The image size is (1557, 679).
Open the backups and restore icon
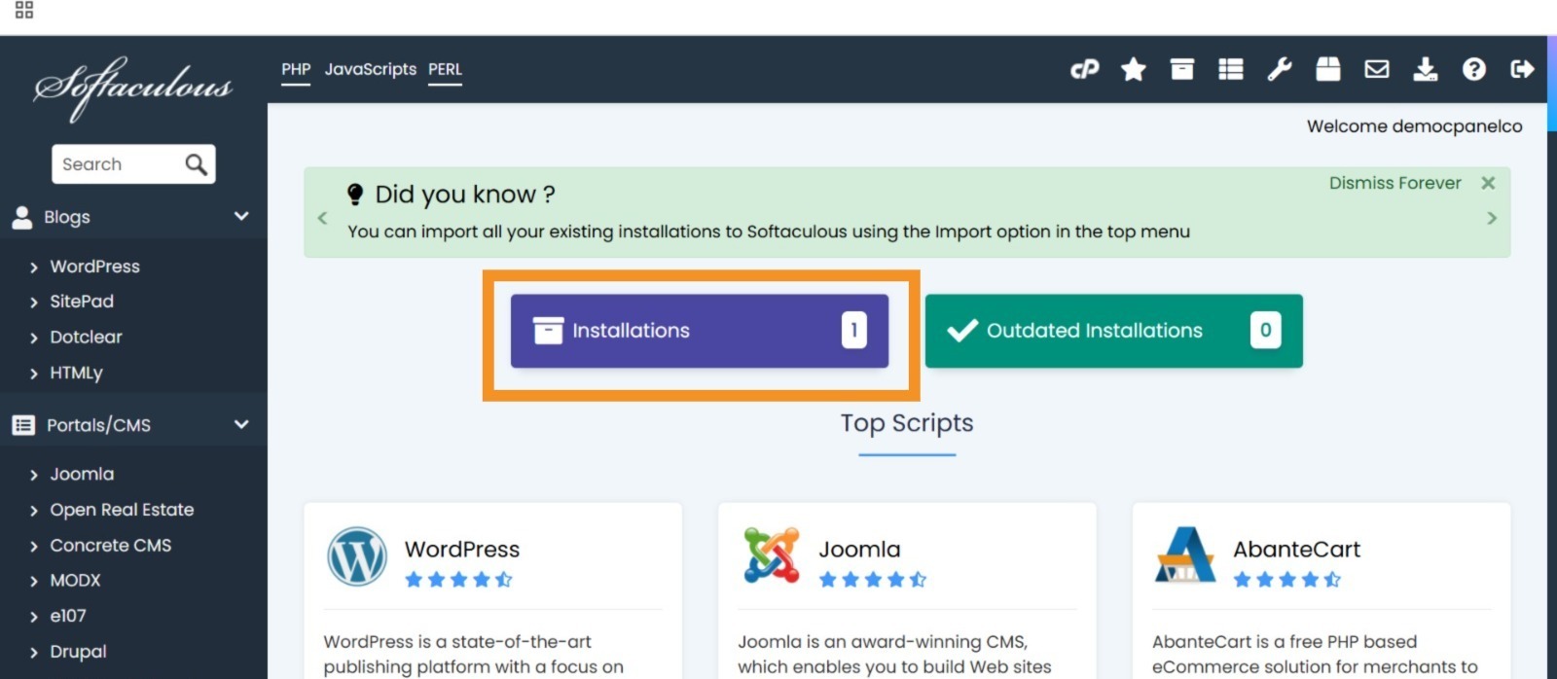(1327, 69)
